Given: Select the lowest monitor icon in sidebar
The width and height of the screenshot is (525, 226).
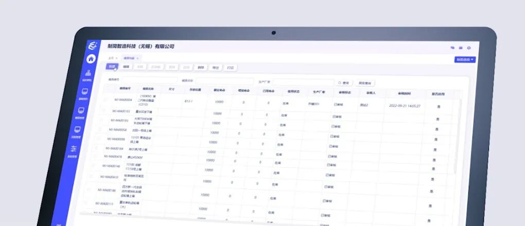Looking at the screenshot, I should [x=77, y=129].
